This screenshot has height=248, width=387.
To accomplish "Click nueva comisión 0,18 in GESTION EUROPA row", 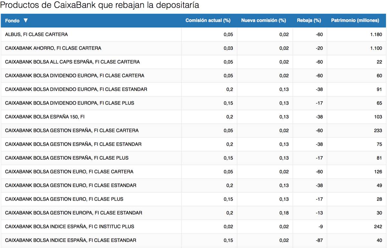I will pos(284,213).
